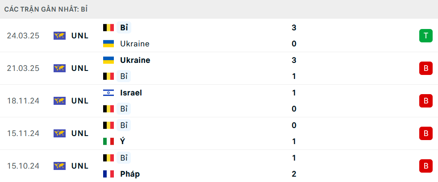Click the red B badge for 21.03.25 match
438x182 pixels.
(425, 68)
